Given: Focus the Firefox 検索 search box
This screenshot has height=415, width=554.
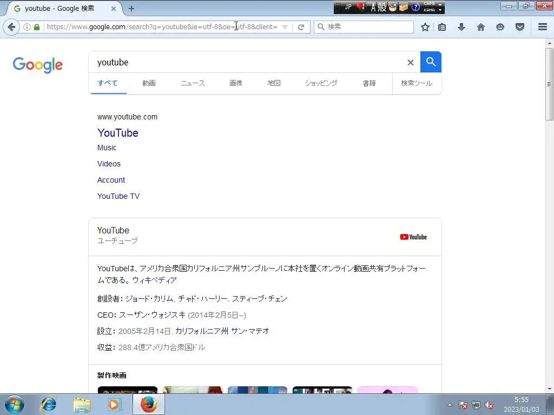Looking at the screenshot, I should coord(364,27).
